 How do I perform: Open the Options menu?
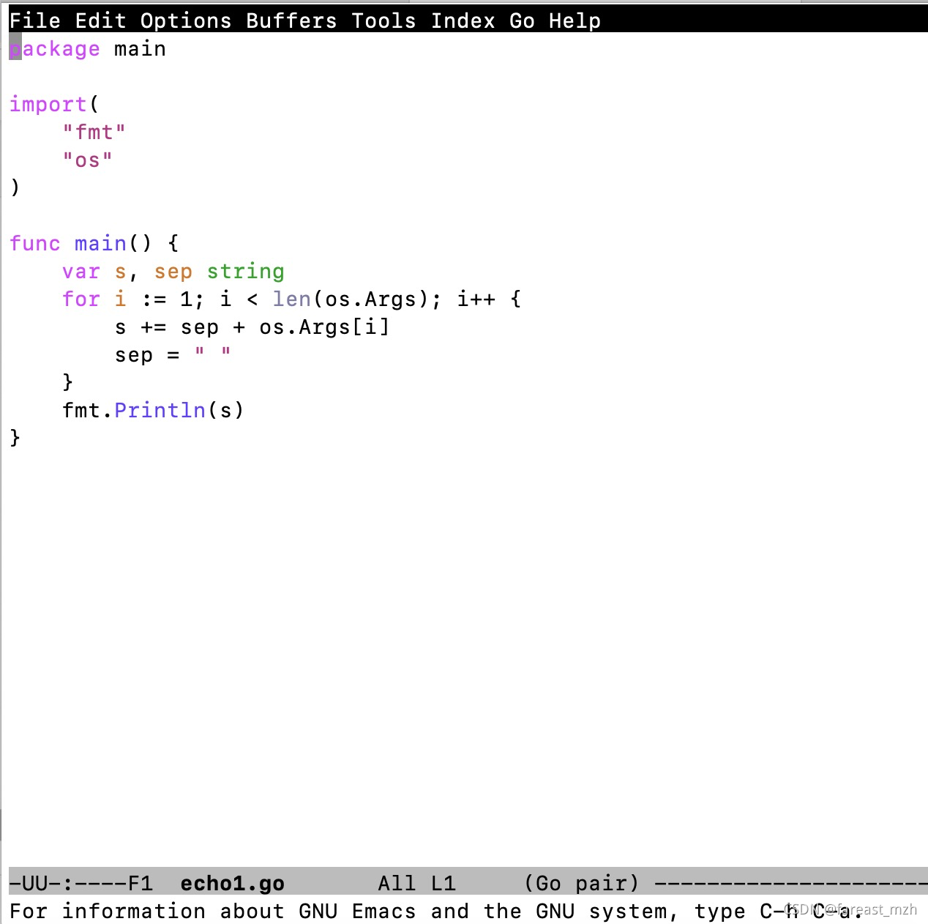click(x=184, y=20)
